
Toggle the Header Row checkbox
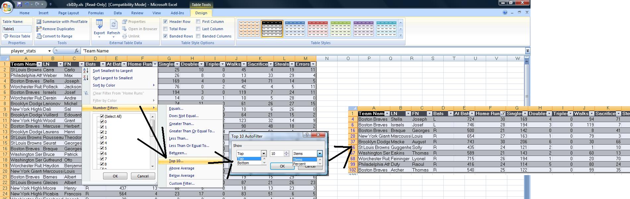coord(165,22)
